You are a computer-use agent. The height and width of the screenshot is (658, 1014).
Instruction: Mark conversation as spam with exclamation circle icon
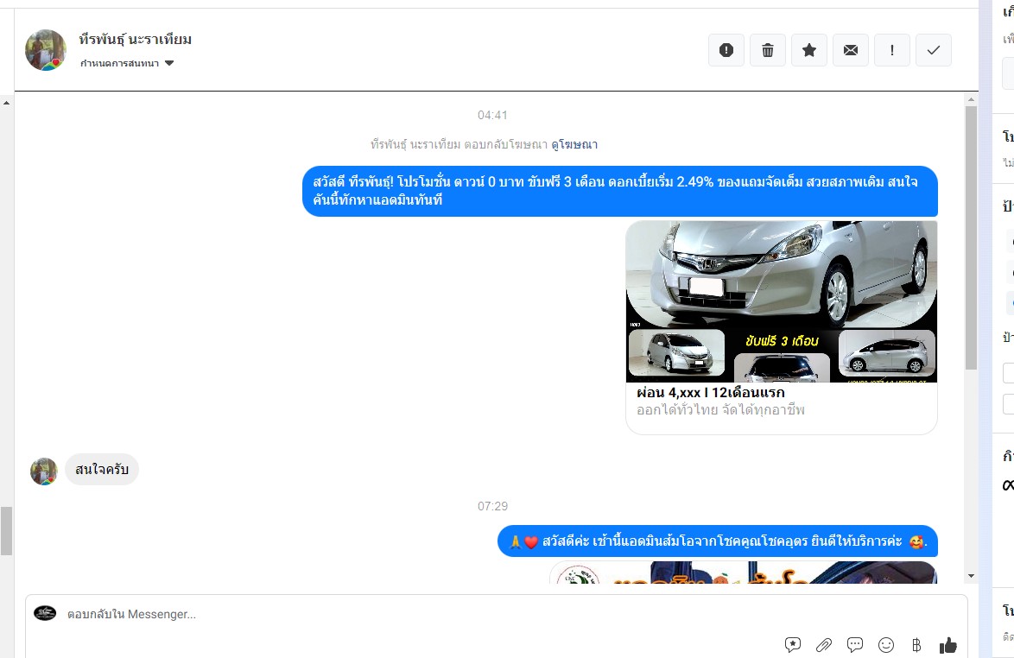coord(726,50)
